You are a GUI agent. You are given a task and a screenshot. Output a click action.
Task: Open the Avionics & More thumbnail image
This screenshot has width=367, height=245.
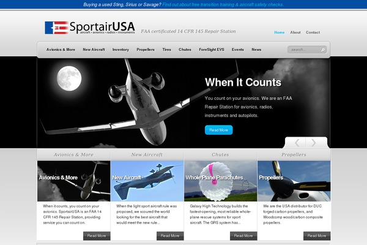(x=74, y=181)
